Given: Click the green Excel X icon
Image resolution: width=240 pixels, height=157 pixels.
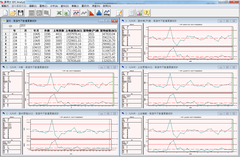Looking at the screenshot, I should click(59, 13).
